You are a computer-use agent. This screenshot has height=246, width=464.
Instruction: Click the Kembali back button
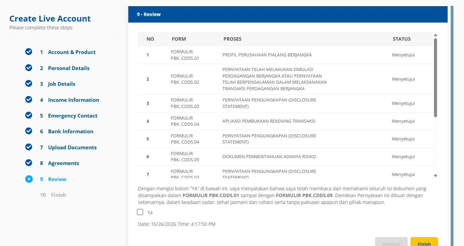pos(391,242)
